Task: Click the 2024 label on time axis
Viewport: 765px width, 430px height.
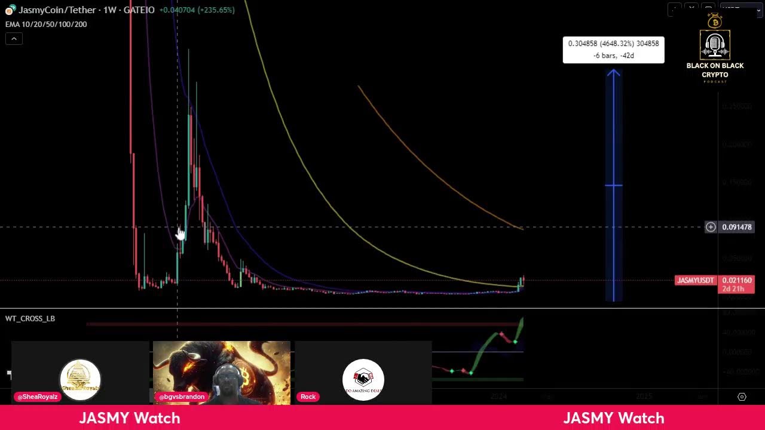Action: point(498,397)
